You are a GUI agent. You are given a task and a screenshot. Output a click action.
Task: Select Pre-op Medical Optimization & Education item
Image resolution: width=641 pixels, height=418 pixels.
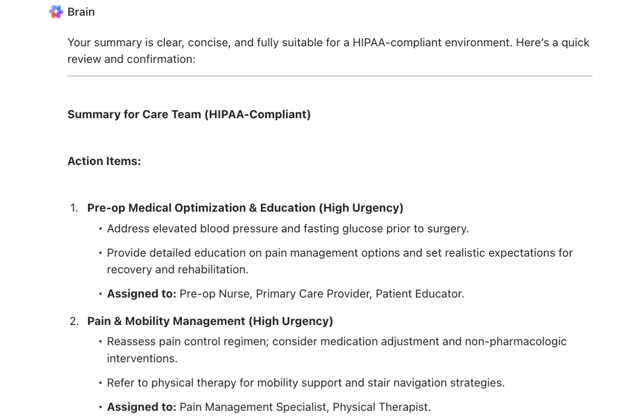pyautogui.click(x=245, y=208)
